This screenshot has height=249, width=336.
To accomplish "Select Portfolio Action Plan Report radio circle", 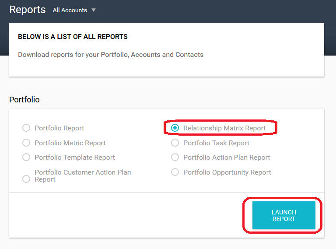I will pyautogui.click(x=175, y=157).
